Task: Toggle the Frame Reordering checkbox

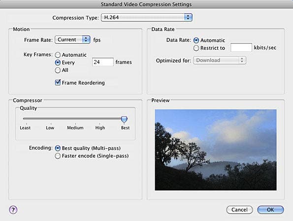Action: 58,82
